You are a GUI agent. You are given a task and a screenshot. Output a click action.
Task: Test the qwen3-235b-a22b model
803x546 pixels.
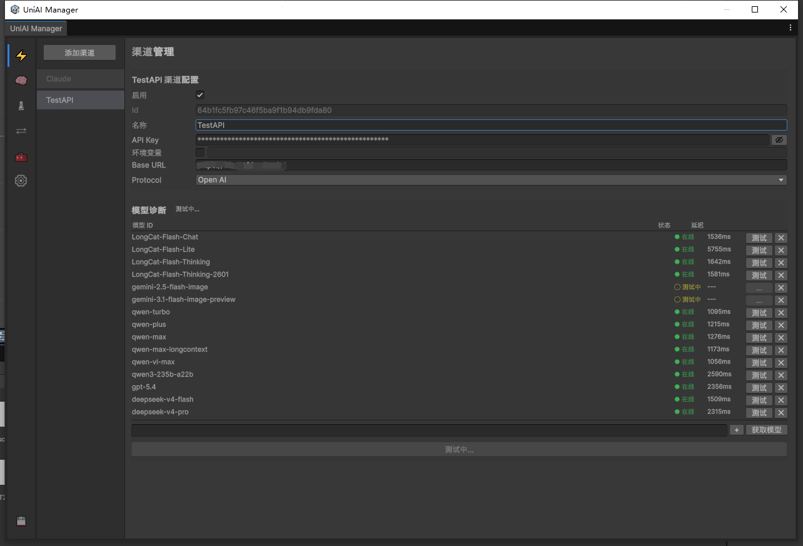click(x=759, y=375)
